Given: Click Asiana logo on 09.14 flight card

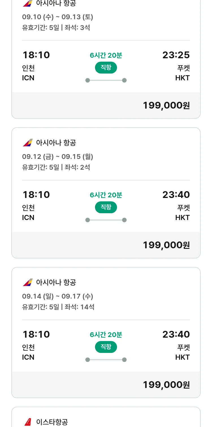Looking at the screenshot, I should pos(28,282).
